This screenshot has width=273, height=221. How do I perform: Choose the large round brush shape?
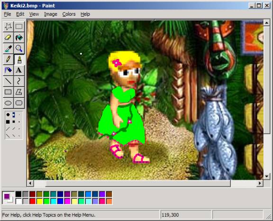(8, 115)
